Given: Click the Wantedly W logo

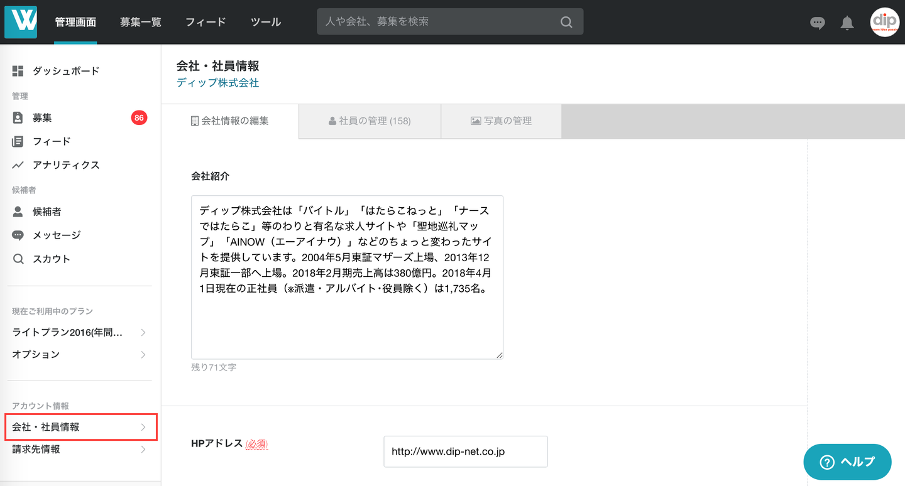Looking at the screenshot, I should click(21, 22).
